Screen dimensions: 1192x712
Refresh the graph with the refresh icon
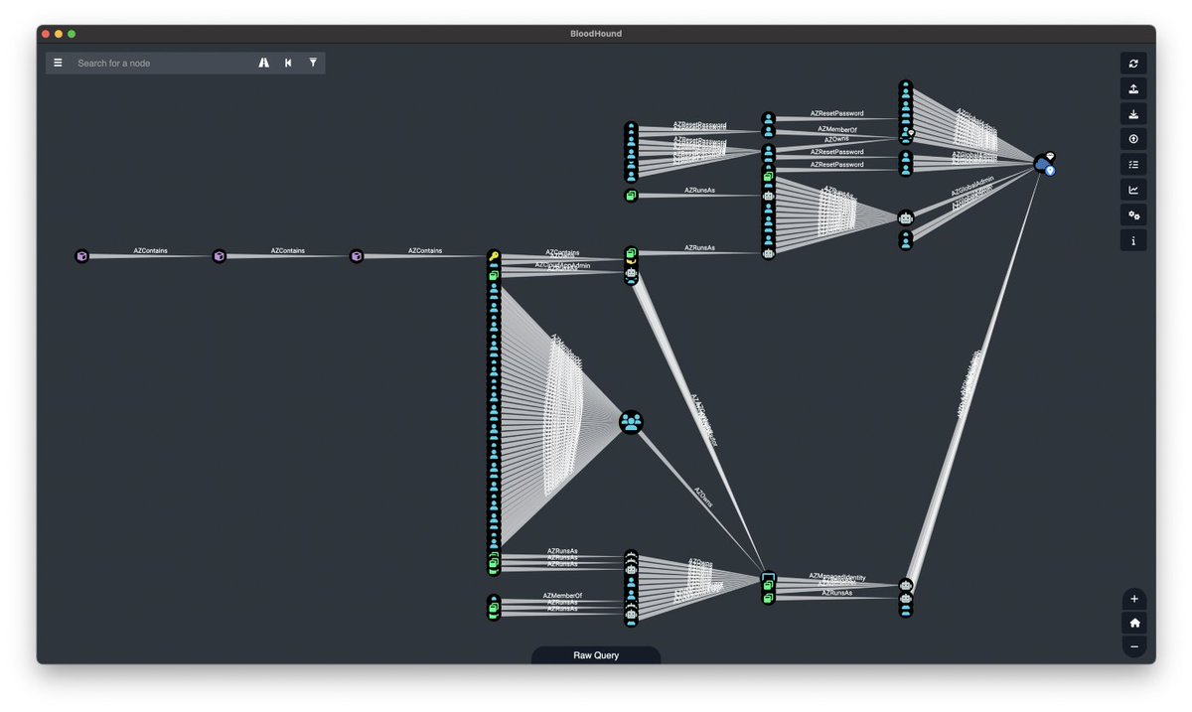tap(1133, 64)
